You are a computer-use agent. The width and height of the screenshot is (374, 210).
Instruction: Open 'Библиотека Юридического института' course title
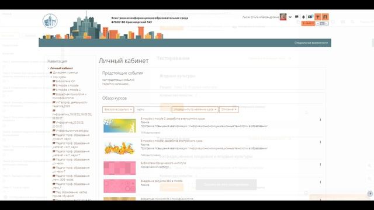[x=163, y=163]
